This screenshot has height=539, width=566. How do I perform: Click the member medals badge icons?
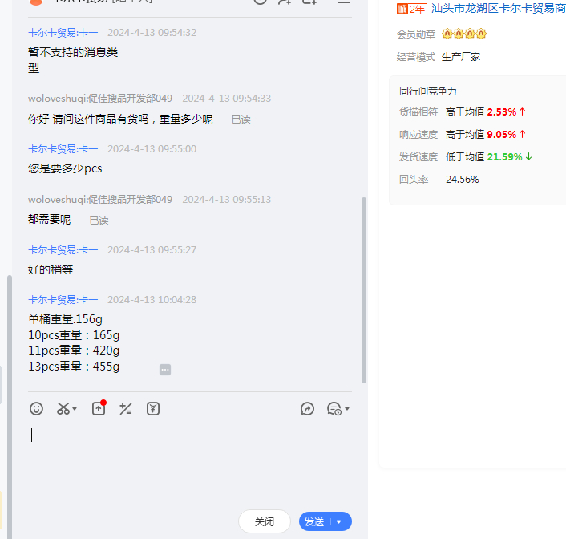(464, 34)
